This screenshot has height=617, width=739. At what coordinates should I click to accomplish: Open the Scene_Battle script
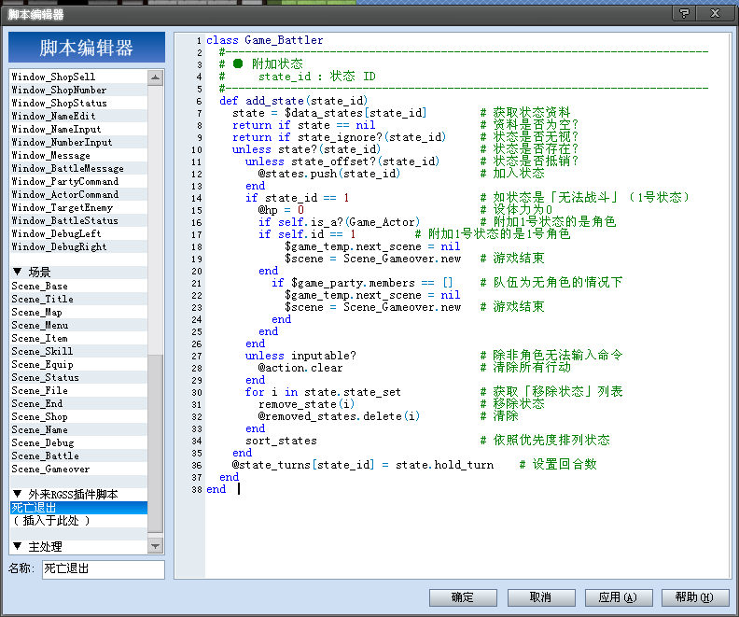click(x=78, y=456)
